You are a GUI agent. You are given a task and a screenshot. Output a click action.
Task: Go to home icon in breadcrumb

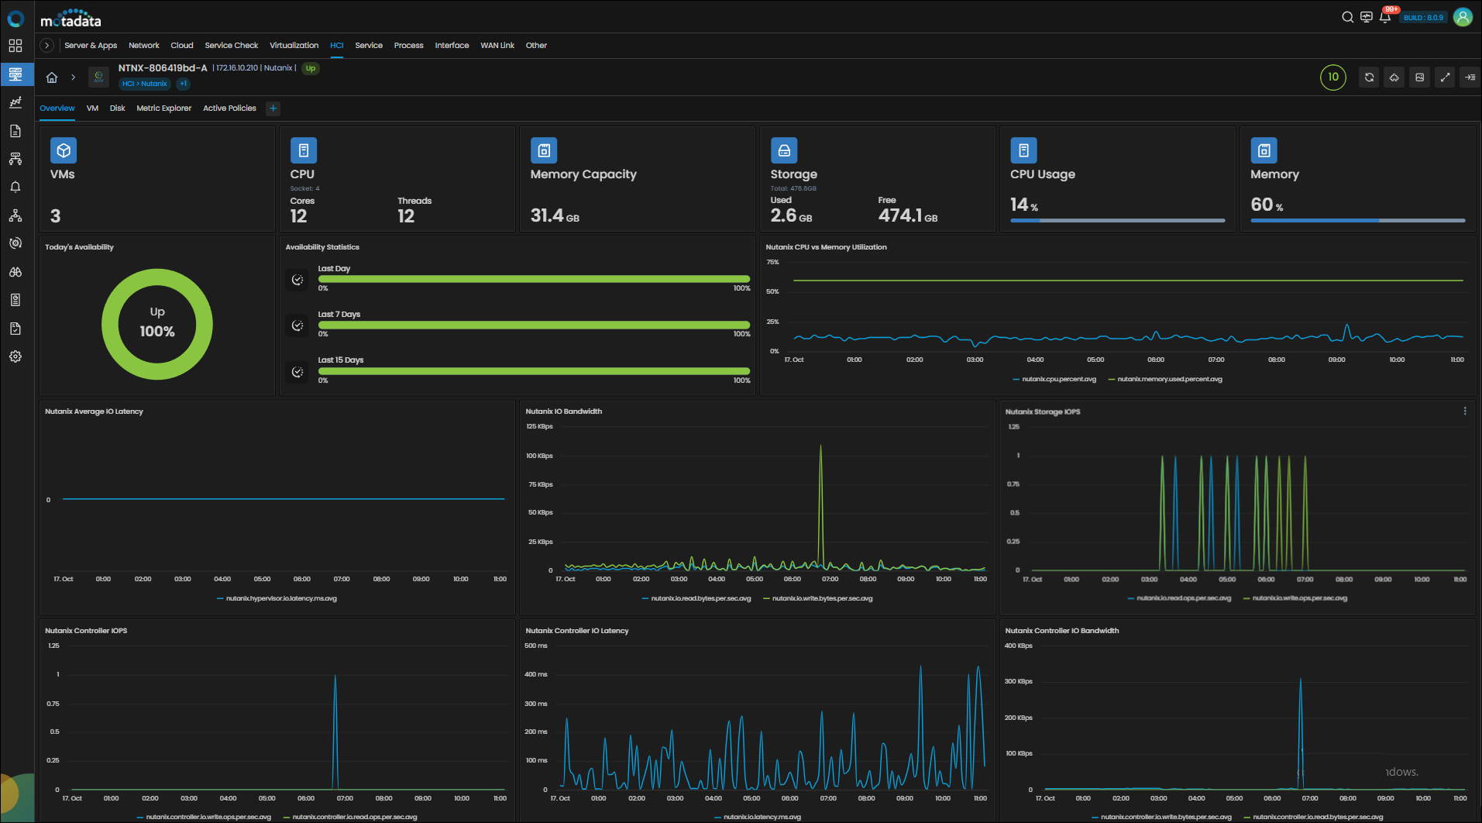[52, 77]
